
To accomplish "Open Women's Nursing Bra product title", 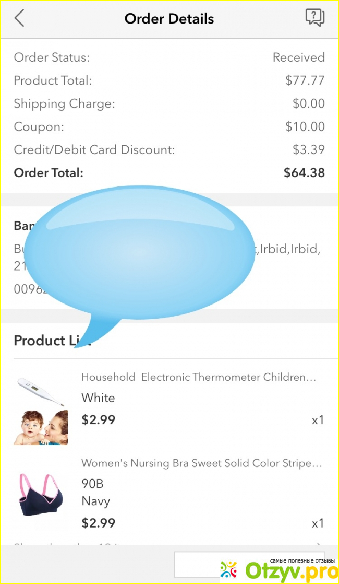I will pyautogui.click(x=201, y=463).
